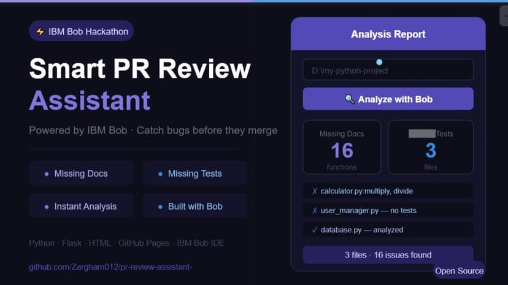508x285 pixels.
Task: Click the Open Source badge
Action: [x=459, y=271]
